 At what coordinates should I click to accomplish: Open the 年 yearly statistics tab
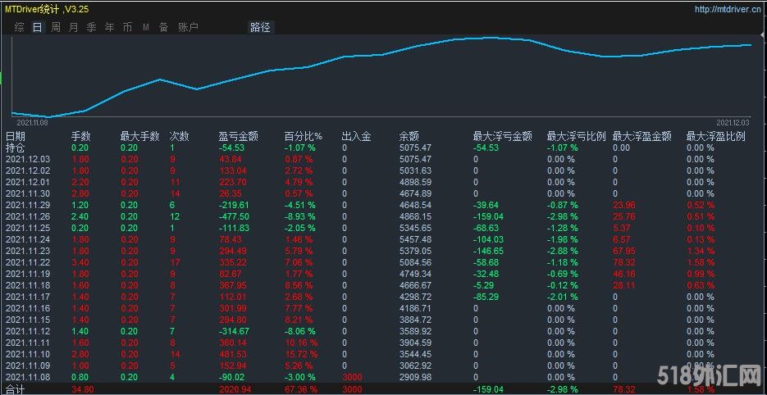coord(110,27)
